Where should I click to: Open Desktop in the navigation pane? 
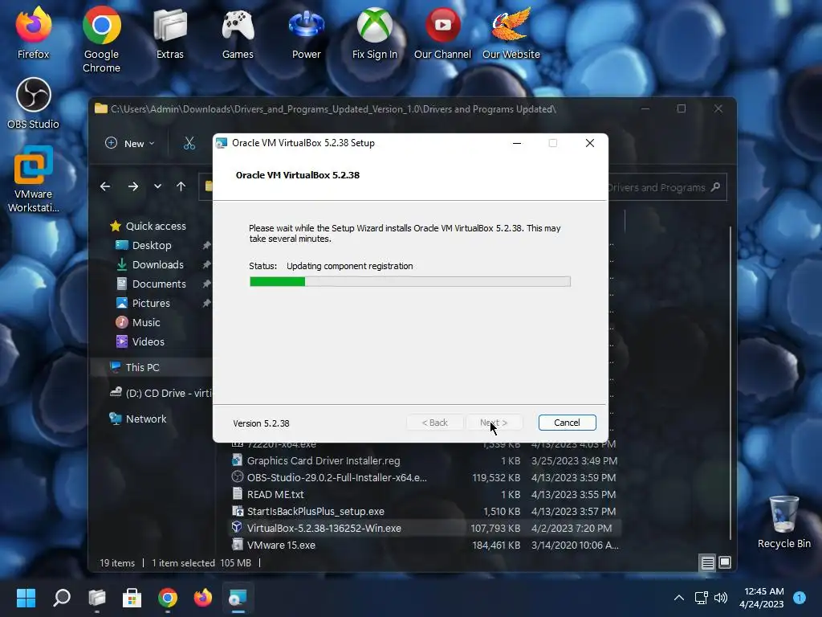point(152,246)
